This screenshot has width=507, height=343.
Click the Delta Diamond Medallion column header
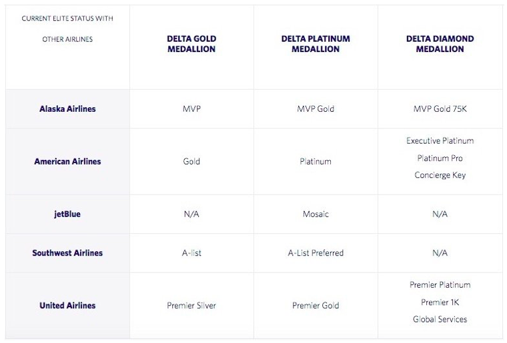[440, 44]
